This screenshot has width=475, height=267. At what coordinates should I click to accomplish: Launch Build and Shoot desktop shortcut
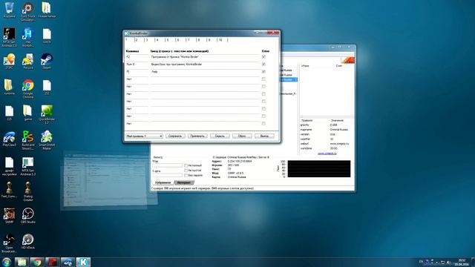(x=28, y=140)
